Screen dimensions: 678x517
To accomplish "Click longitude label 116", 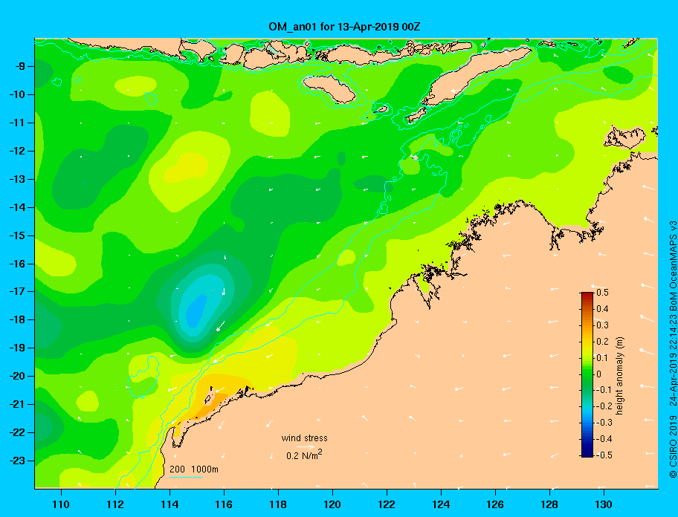I will (224, 504).
